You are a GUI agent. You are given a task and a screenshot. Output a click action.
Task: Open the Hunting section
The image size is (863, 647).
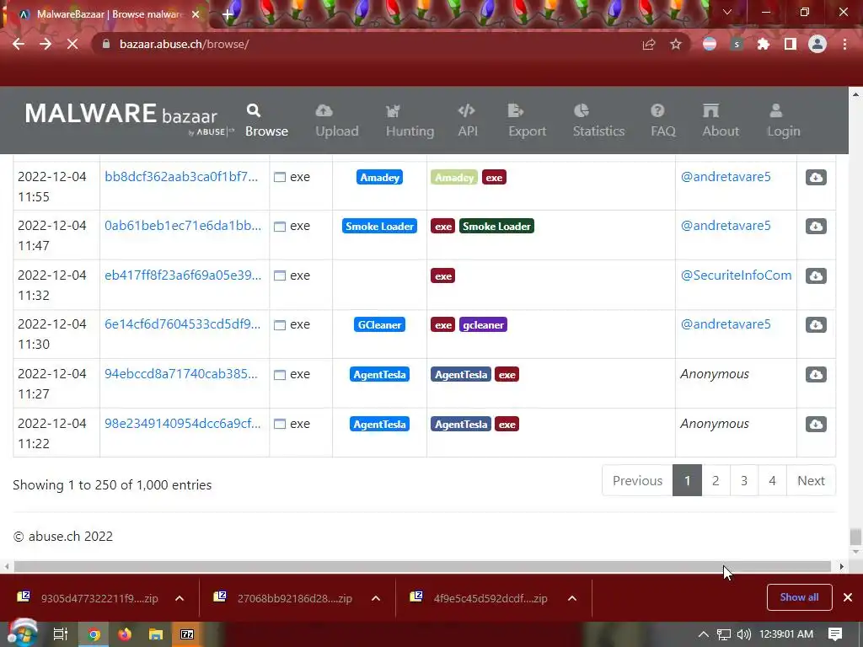[410, 120]
